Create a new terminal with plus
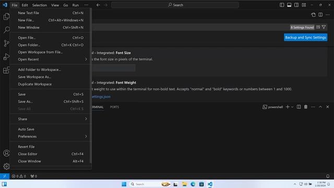Image resolution: width=334 pixels, height=188 pixels. point(288,107)
